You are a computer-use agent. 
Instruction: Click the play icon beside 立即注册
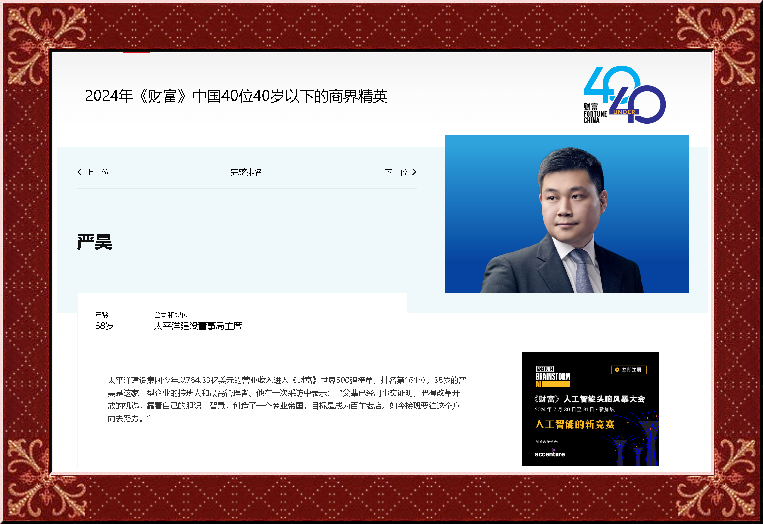pyautogui.click(x=617, y=370)
